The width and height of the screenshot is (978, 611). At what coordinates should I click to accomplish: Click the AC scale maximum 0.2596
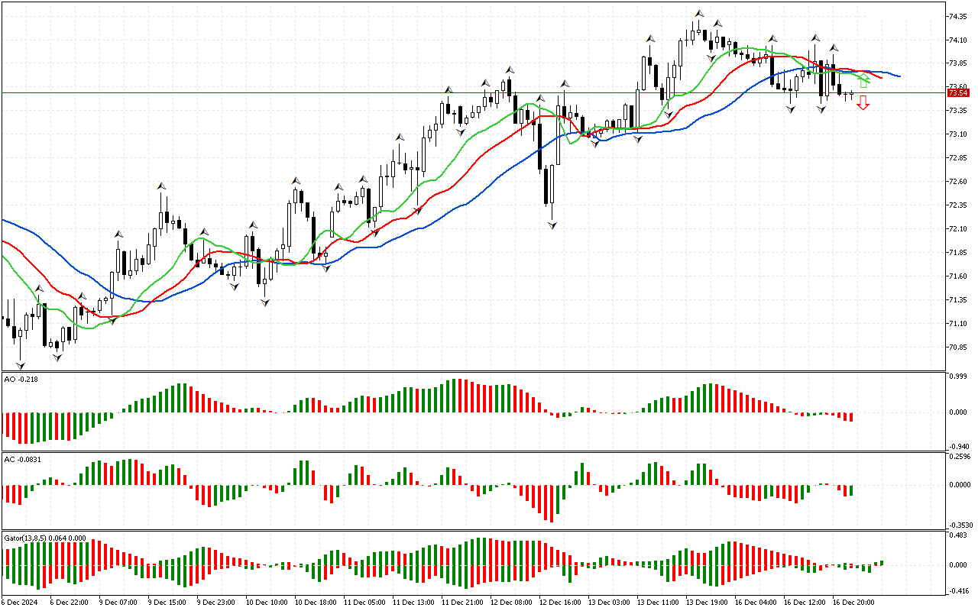pyautogui.click(x=960, y=457)
